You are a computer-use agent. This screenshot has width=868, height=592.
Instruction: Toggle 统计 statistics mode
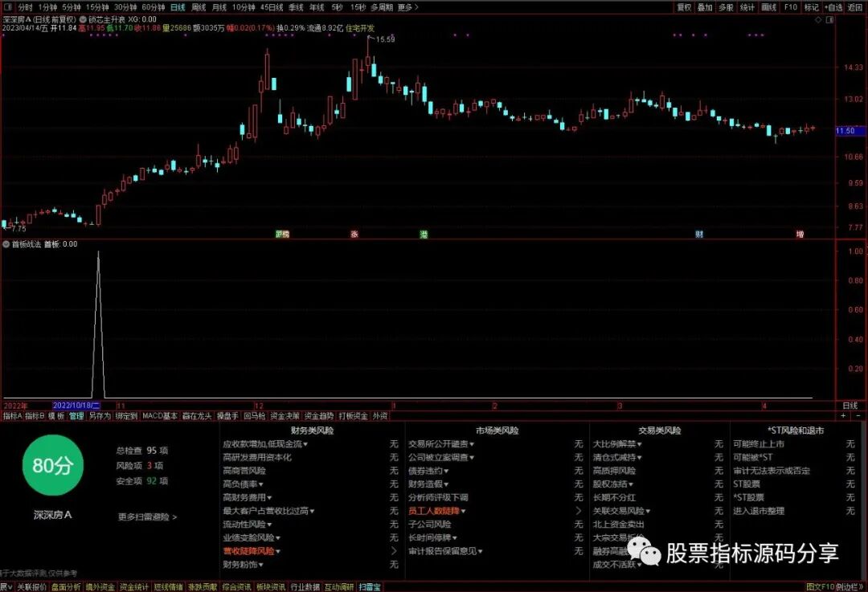tap(747, 7)
